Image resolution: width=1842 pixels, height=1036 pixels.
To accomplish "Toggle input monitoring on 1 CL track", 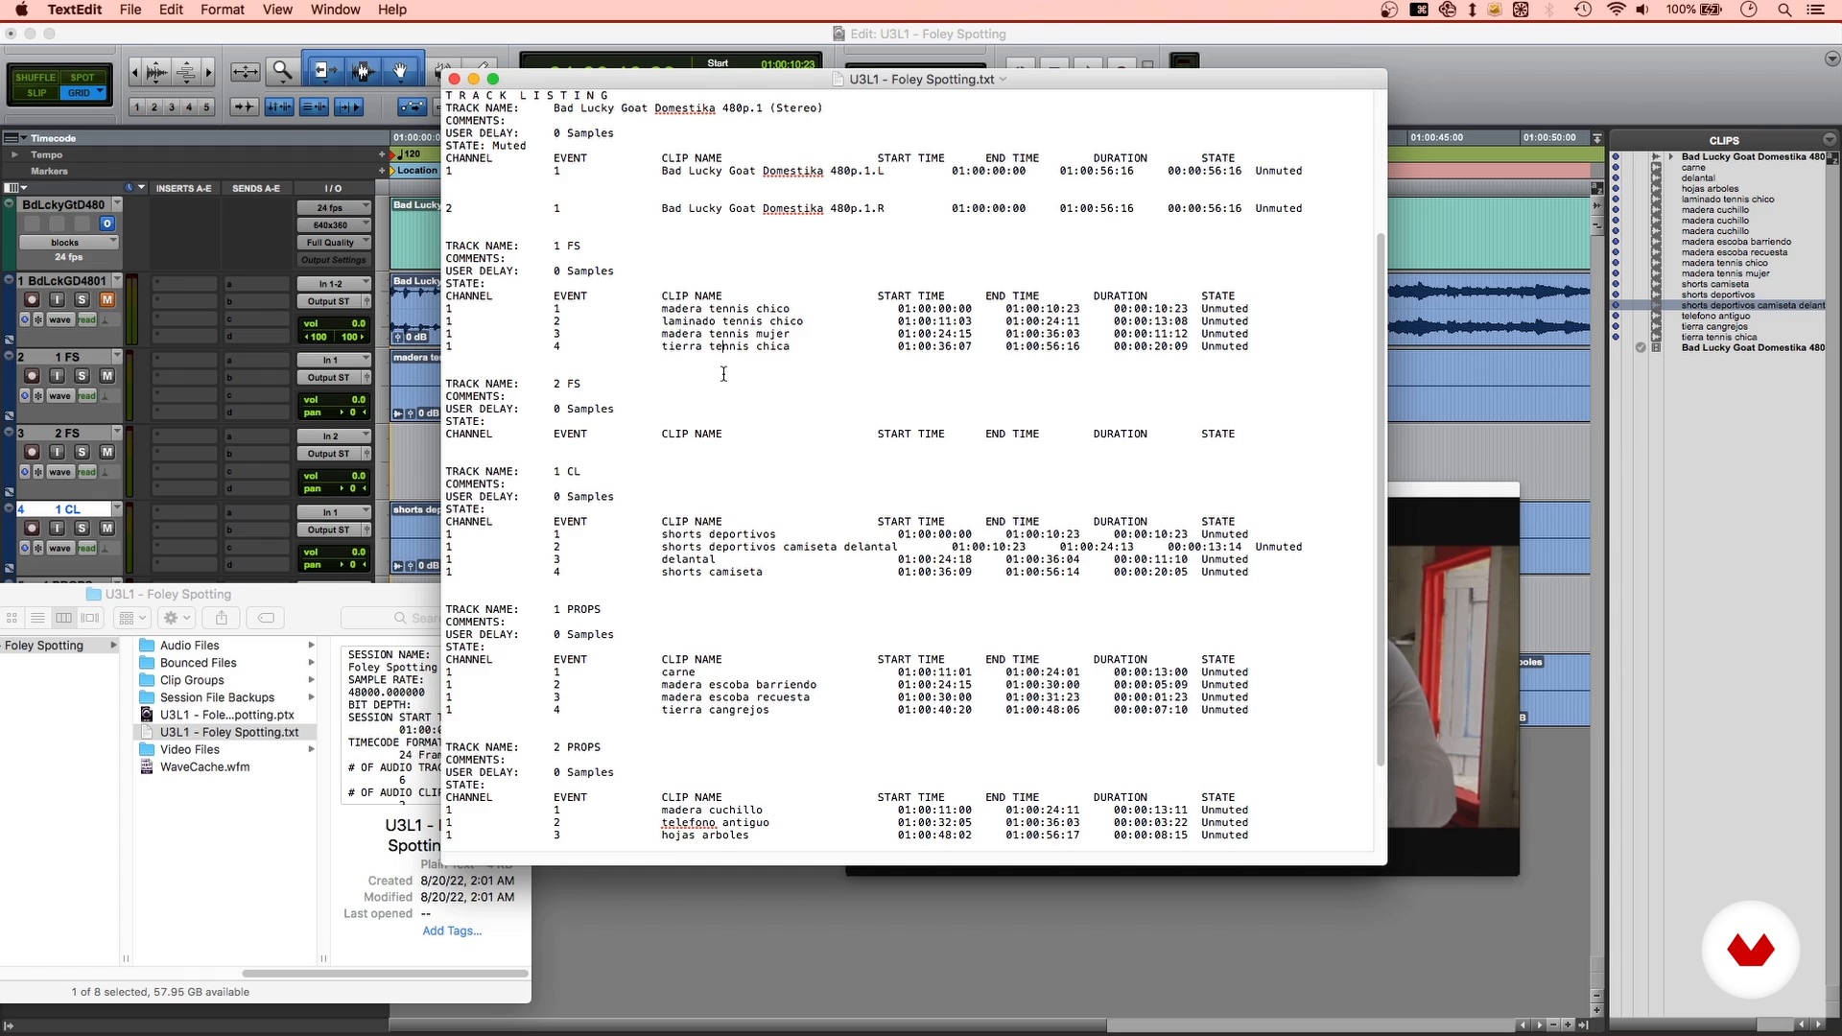I will (57, 529).
